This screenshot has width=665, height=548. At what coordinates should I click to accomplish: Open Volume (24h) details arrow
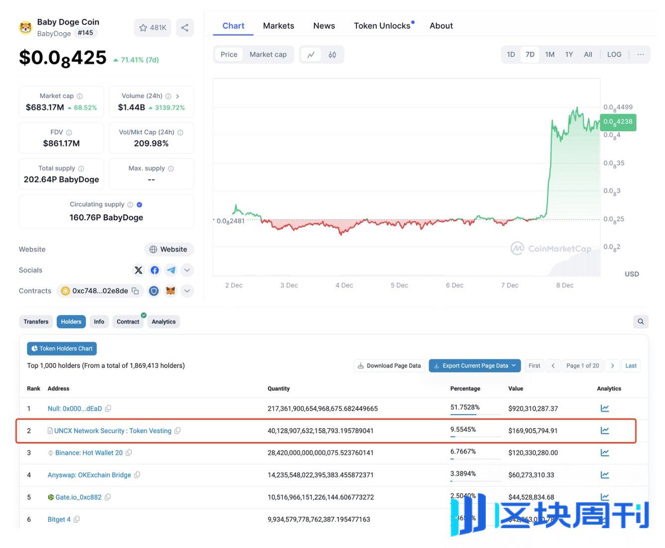coord(178,96)
